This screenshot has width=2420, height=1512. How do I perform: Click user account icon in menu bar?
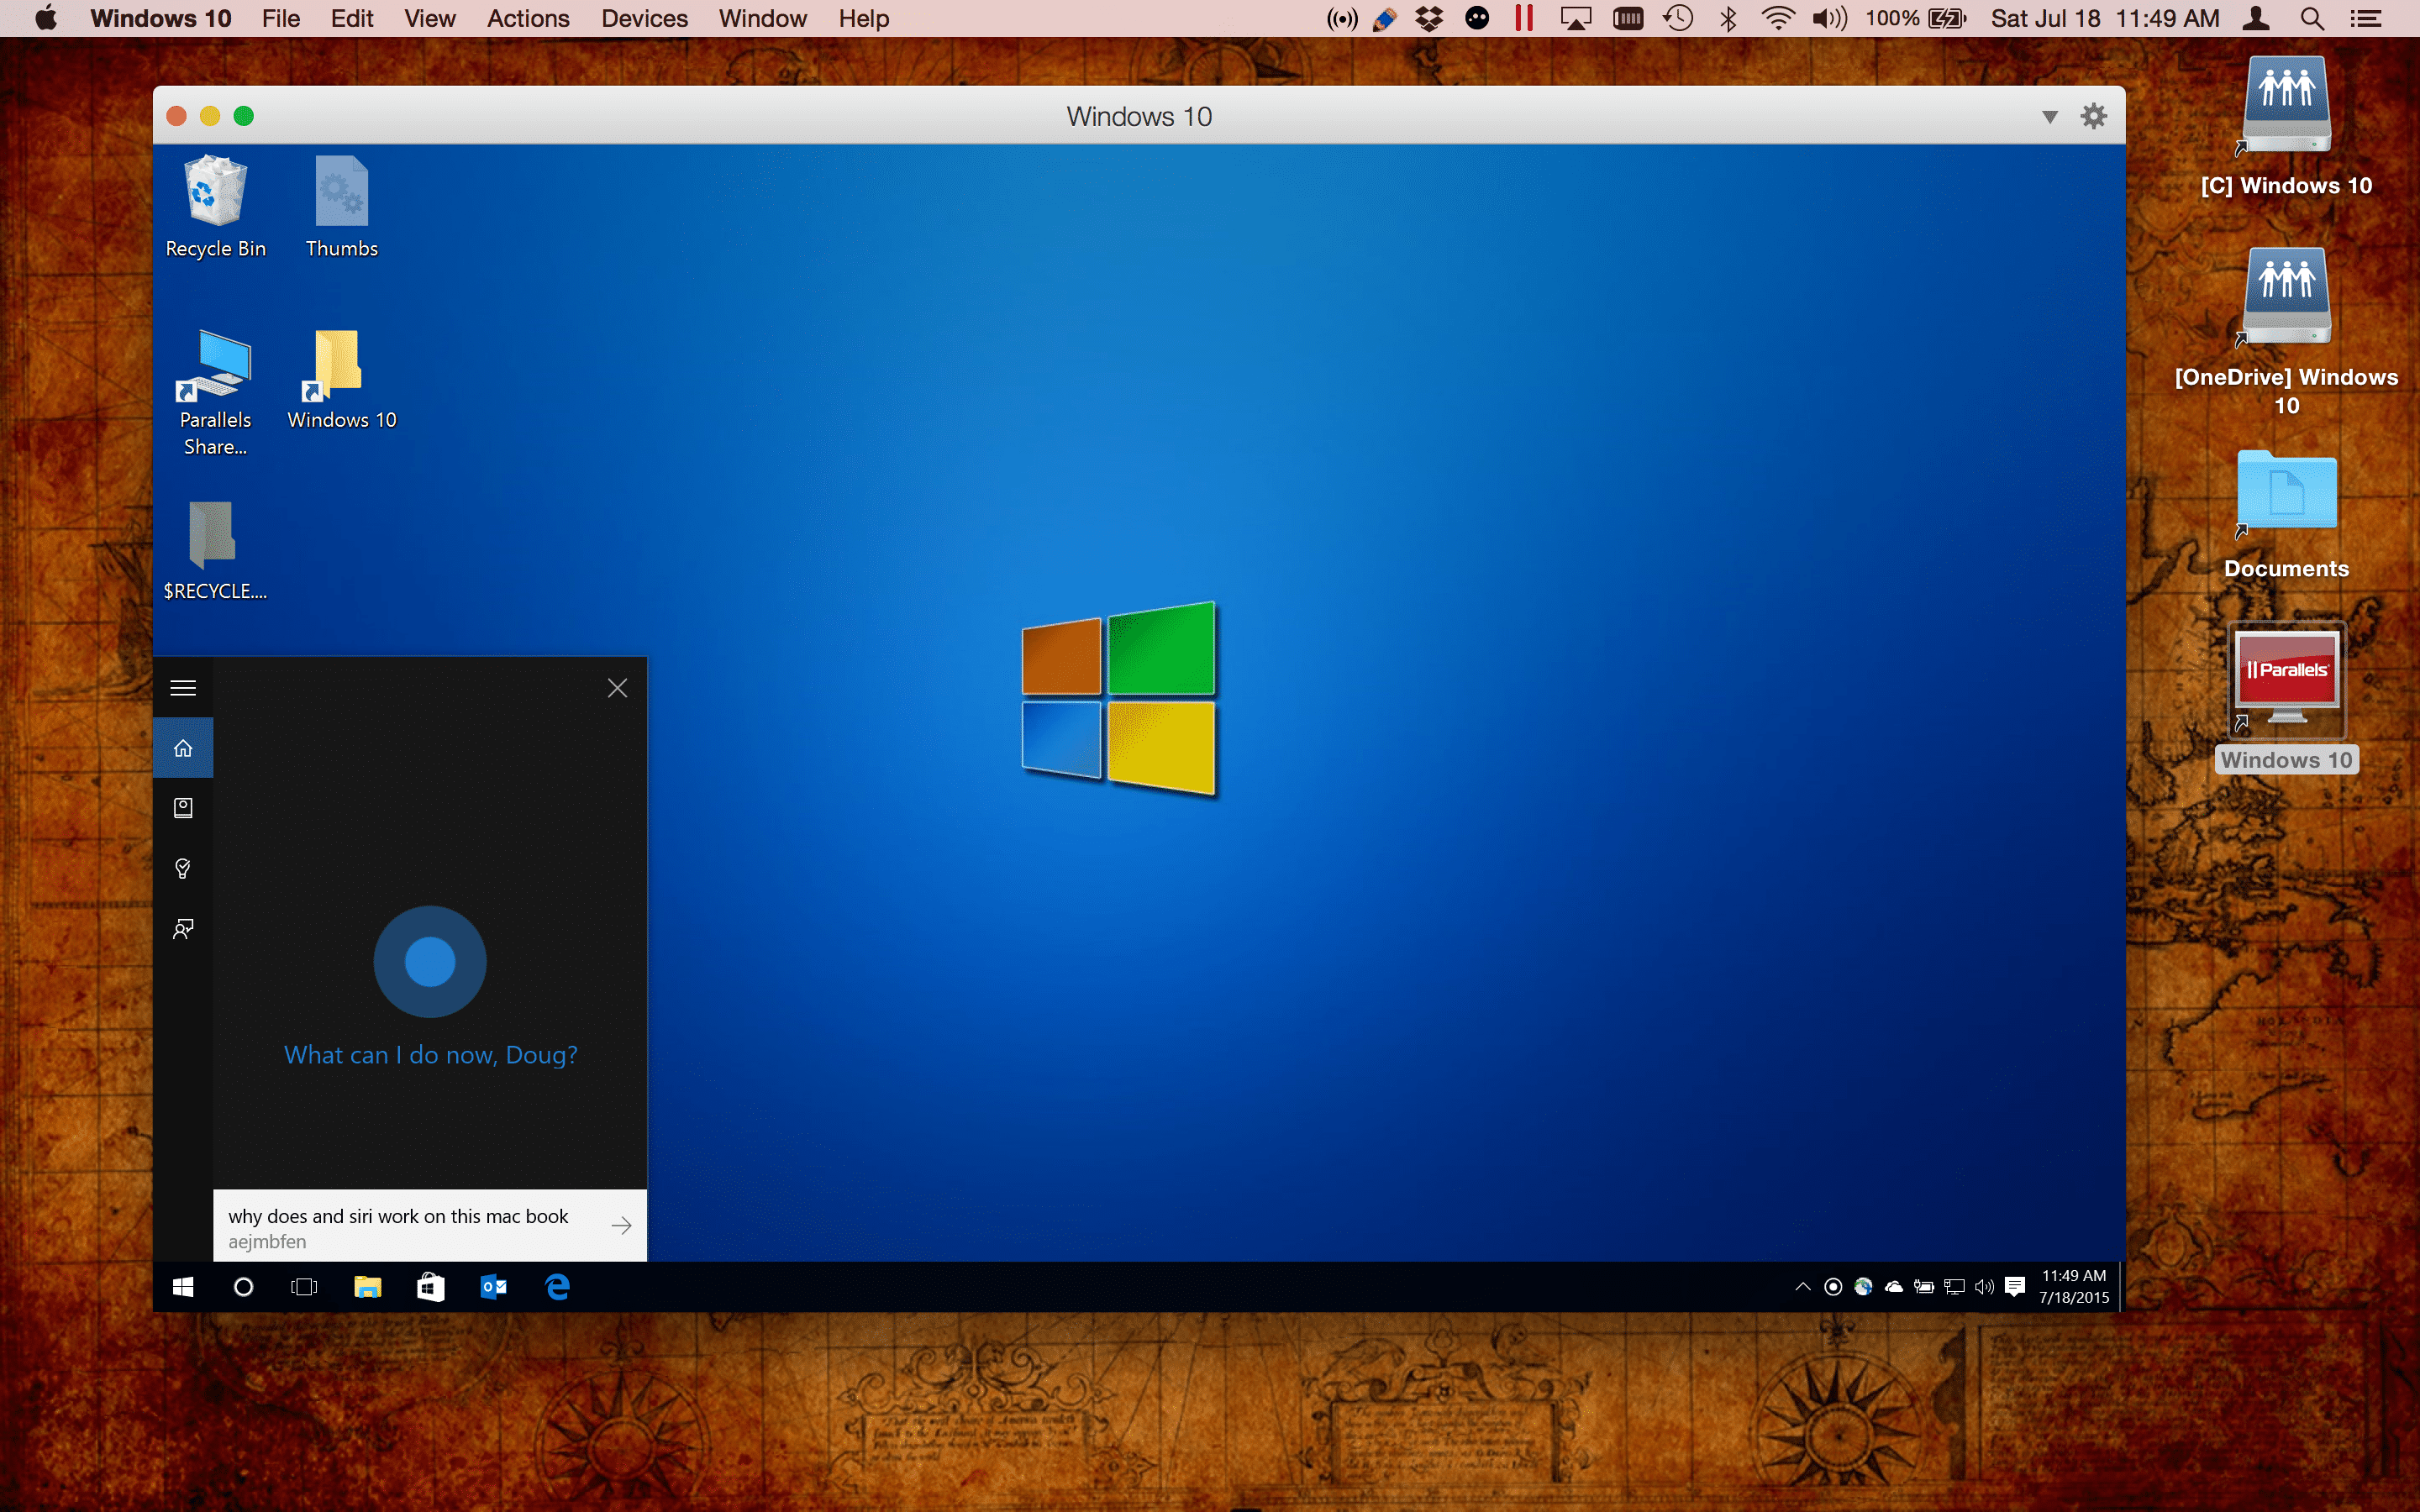2256,18
